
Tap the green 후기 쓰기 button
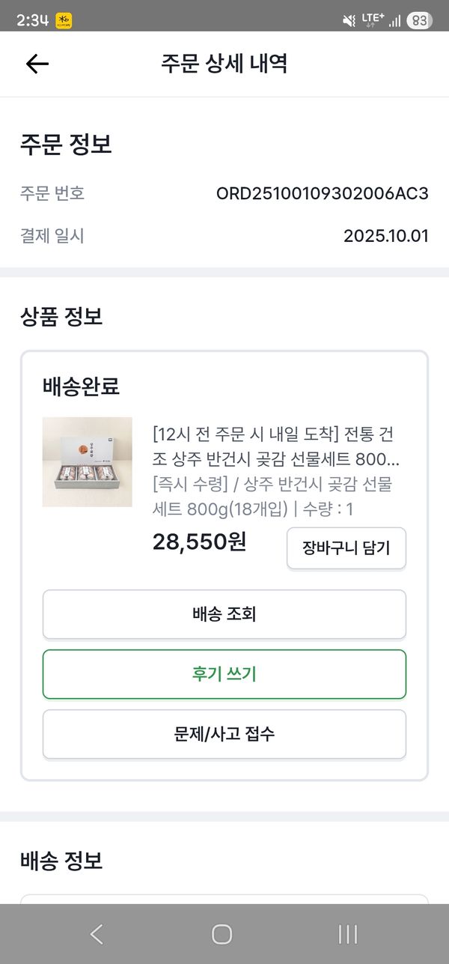[x=224, y=674]
